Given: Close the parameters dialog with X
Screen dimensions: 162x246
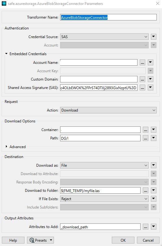Looking at the screenshot, I should click(x=158, y=3).
